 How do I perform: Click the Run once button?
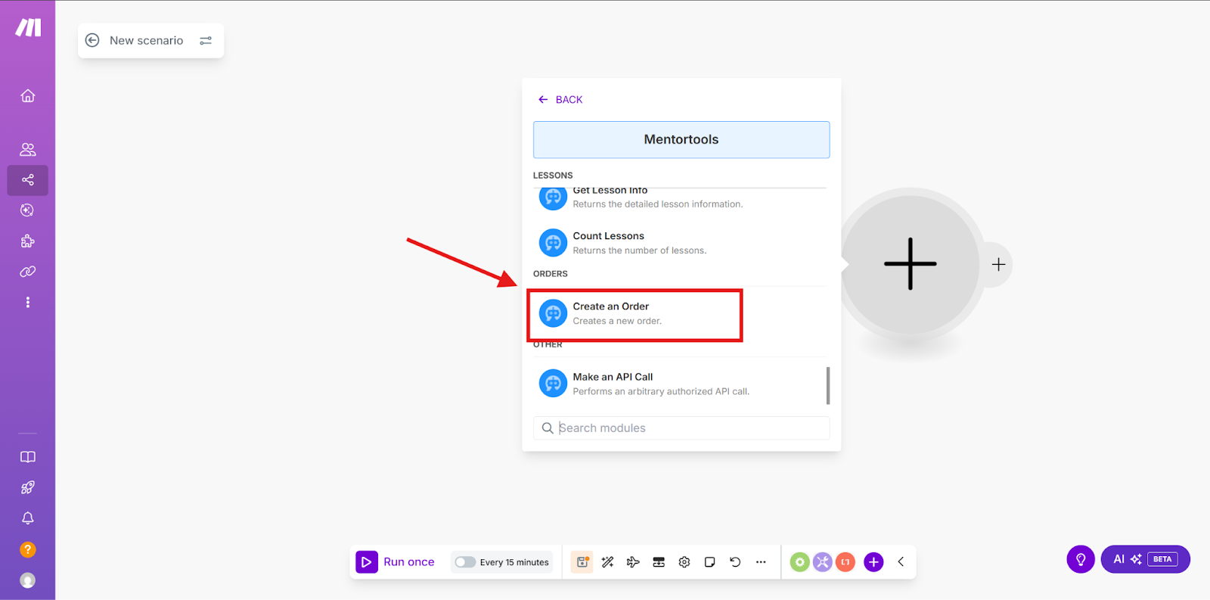(396, 562)
